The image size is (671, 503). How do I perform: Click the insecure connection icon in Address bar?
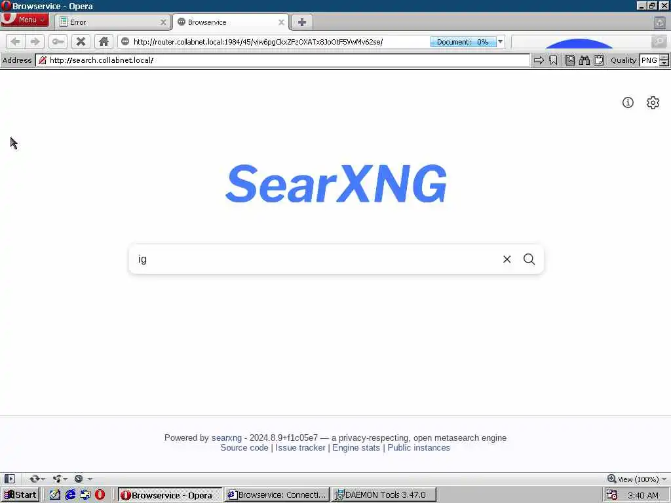pyautogui.click(x=42, y=60)
